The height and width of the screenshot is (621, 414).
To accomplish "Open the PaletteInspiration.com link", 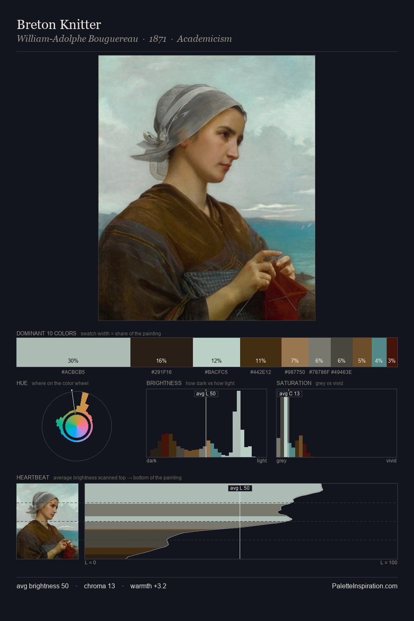I will coord(365,586).
